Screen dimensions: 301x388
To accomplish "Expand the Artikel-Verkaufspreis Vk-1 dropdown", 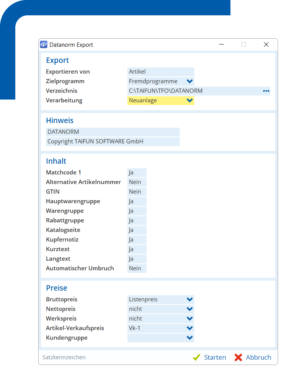I will 189,328.
